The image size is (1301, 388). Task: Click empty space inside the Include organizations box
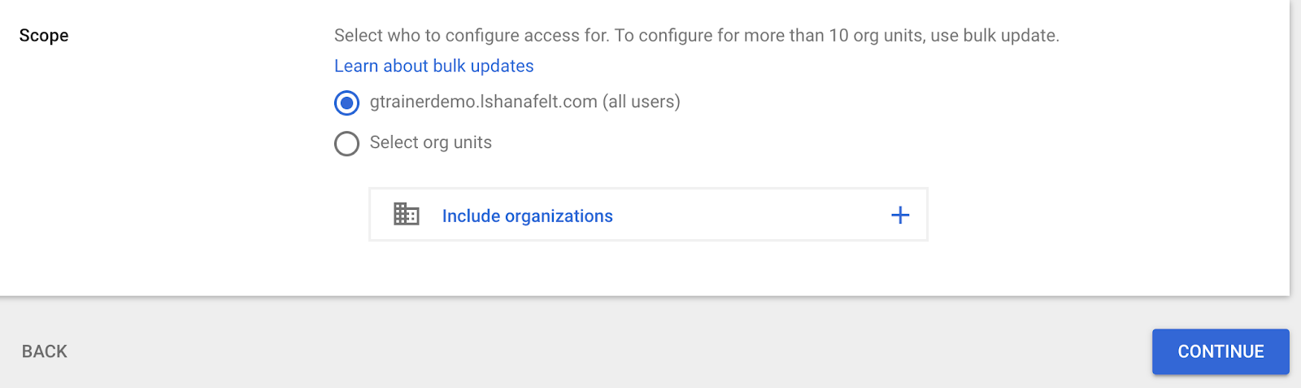click(748, 215)
